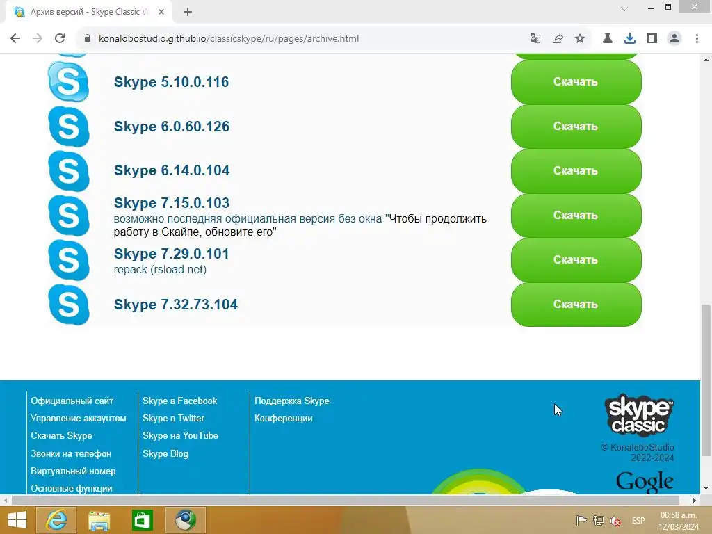The width and height of the screenshot is (712, 534).
Task: Open the Skype Blog link
Action: 165,453
